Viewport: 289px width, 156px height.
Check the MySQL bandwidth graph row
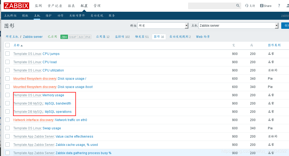coord(7,103)
